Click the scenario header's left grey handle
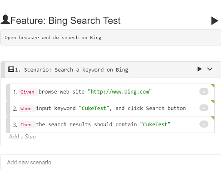 [x=3, y=69]
